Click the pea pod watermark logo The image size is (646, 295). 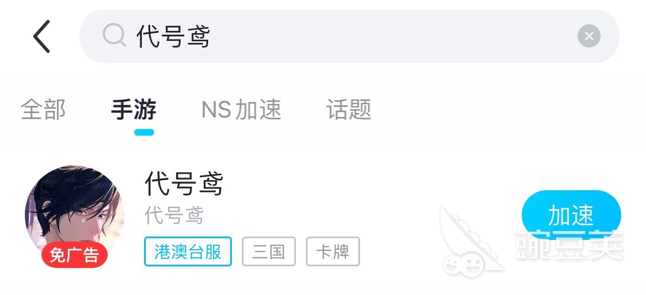click(470, 243)
